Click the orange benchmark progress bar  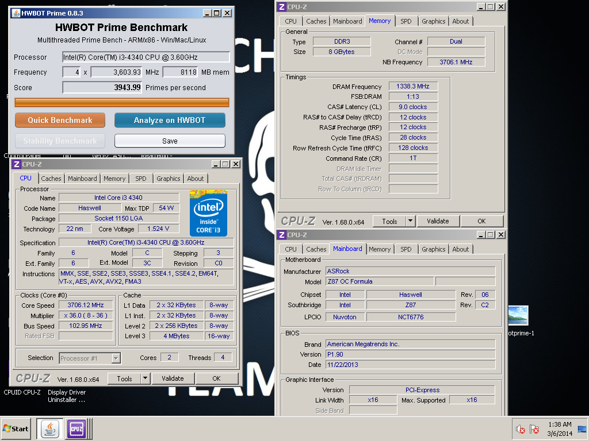(x=122, y=102)
